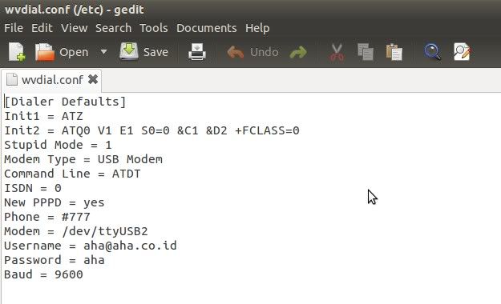Screen dimensions: 501x304
Task: Paste with the clipboard icon
Action: pyautogui.click(x=394, y=52)
